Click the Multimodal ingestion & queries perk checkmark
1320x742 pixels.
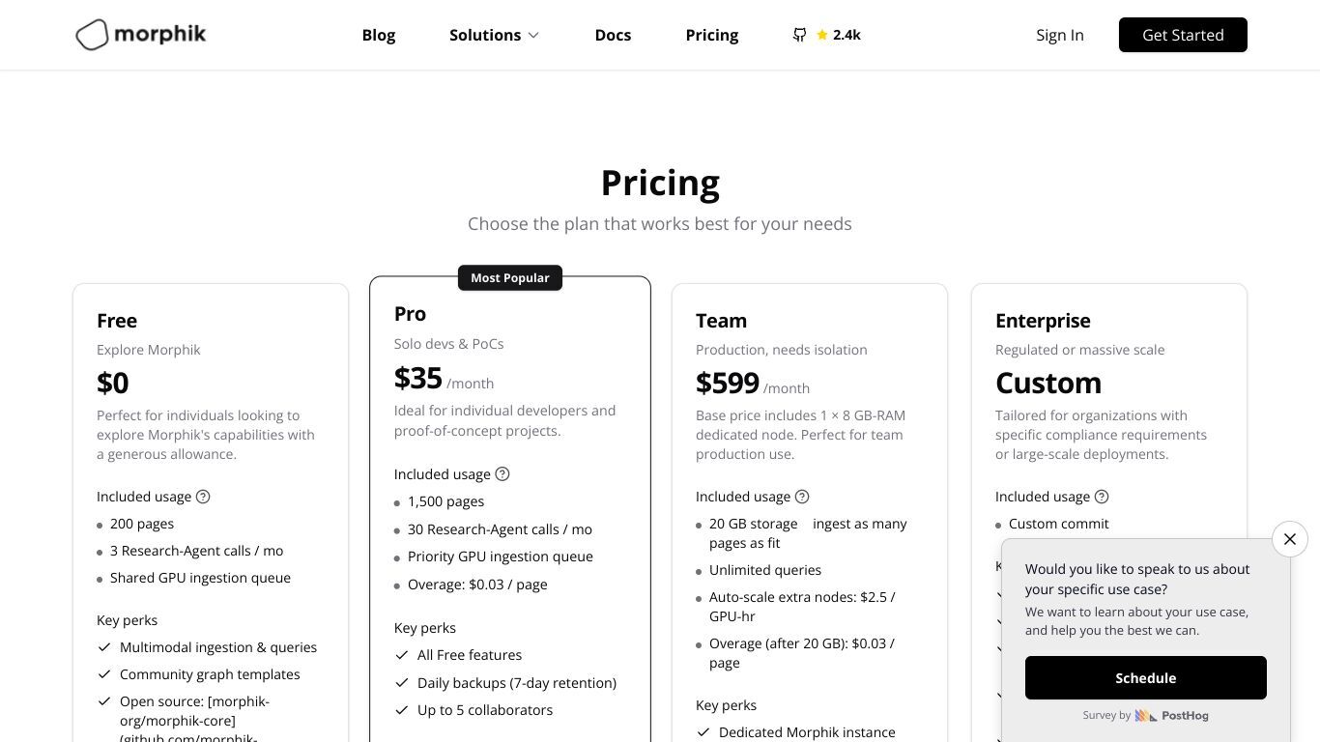[x=104, y=647]
